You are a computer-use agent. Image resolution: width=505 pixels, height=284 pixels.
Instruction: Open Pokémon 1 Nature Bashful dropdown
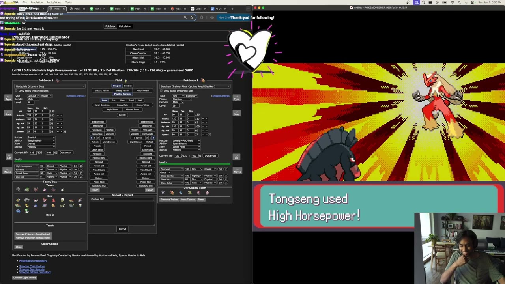41,137
